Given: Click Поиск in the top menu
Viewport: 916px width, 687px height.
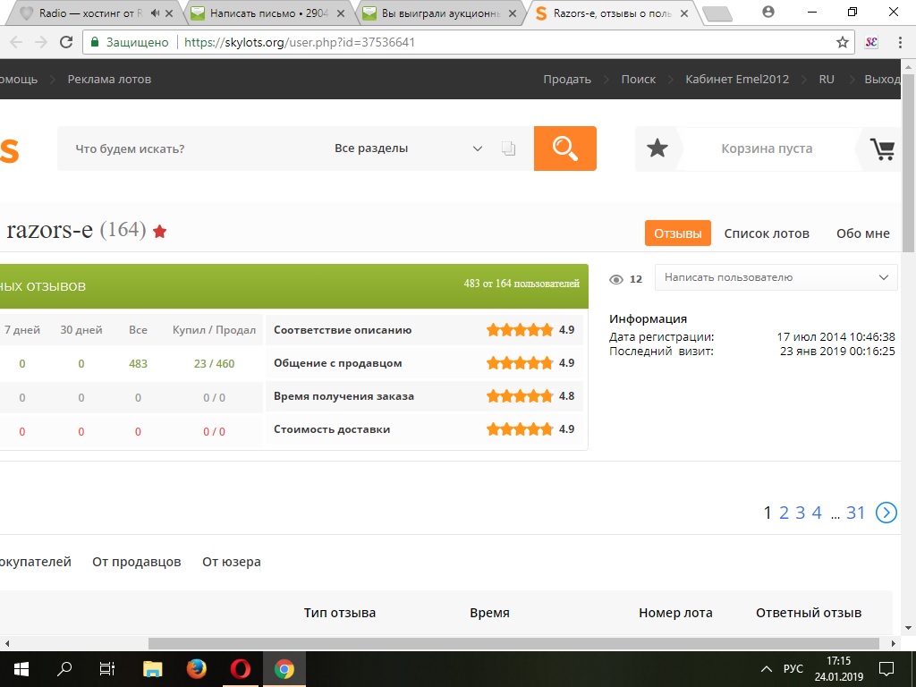Looking at the screenshot, I should (x=638, y=79).
